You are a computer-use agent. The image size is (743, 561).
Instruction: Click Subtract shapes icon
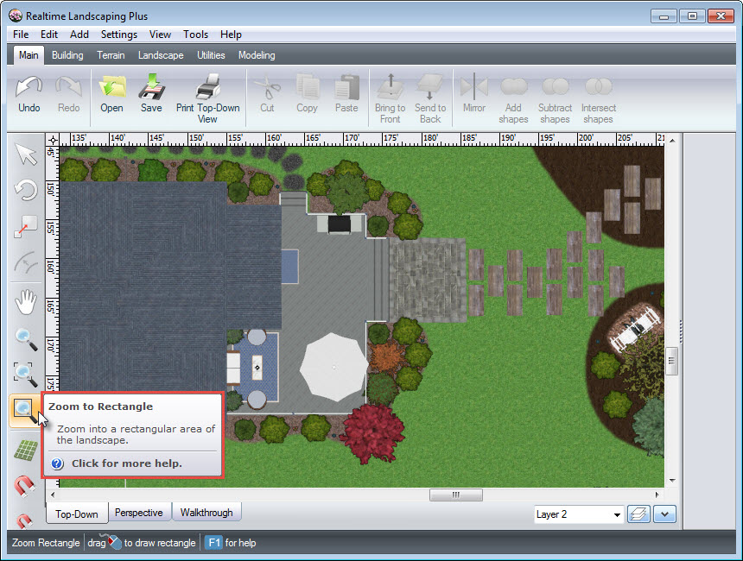(556, 86)
